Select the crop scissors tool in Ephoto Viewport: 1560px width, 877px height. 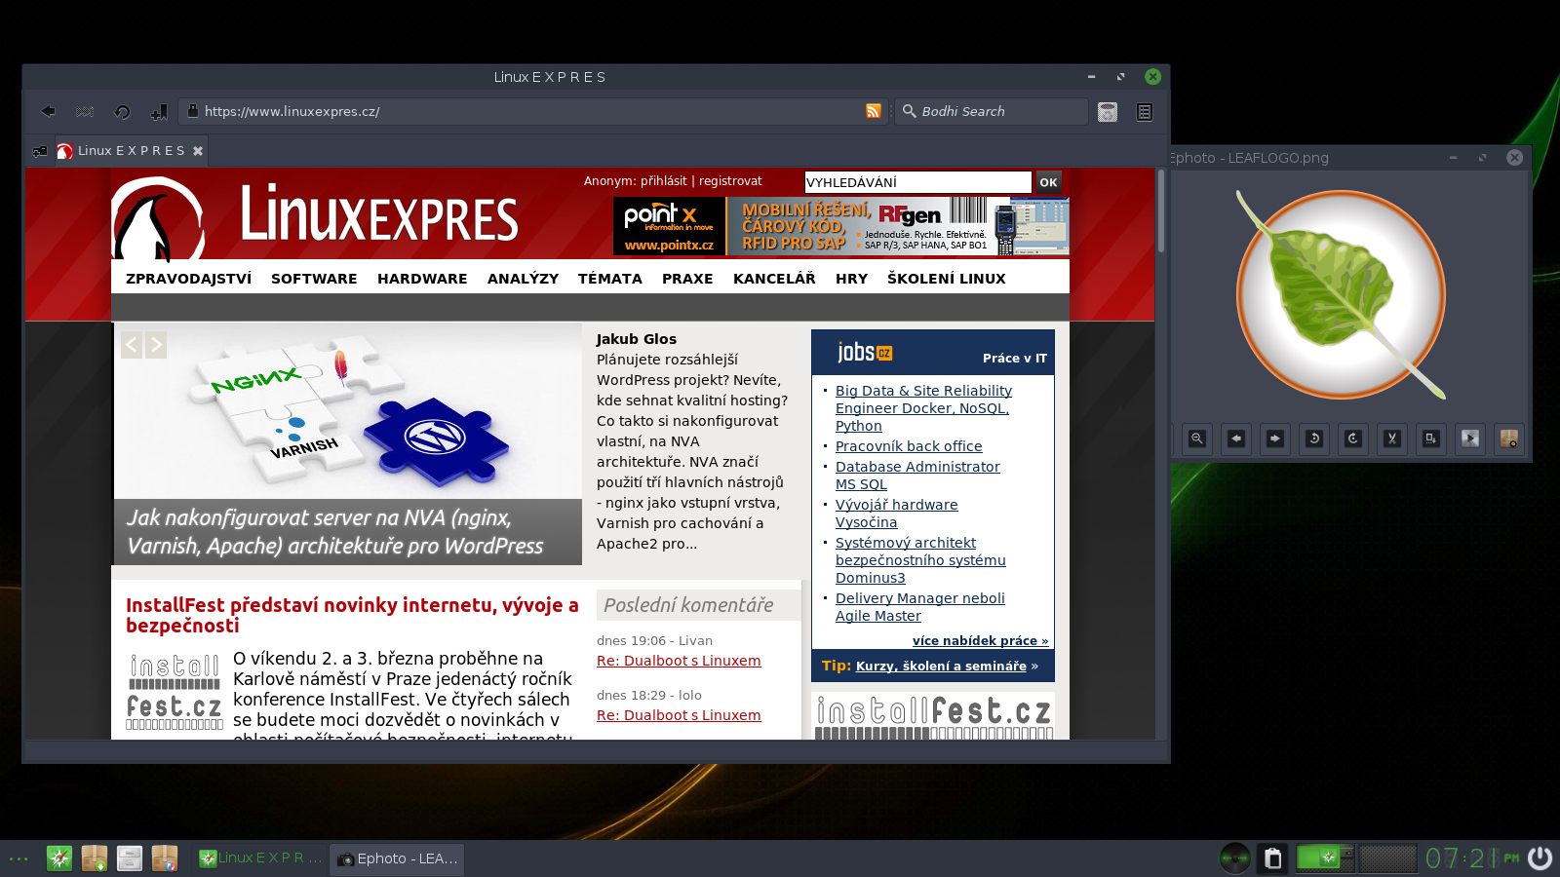coord(1392,438)
